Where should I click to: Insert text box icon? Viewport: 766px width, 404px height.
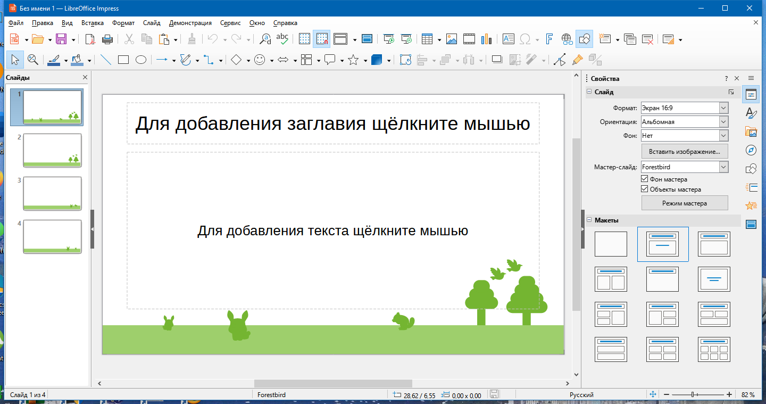click(x=509, y=39)
